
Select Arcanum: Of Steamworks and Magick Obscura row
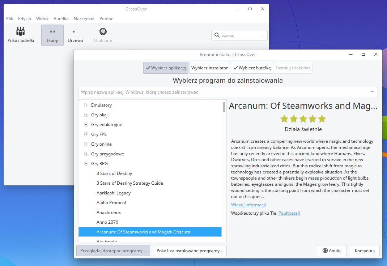click(x=150, y=232)
